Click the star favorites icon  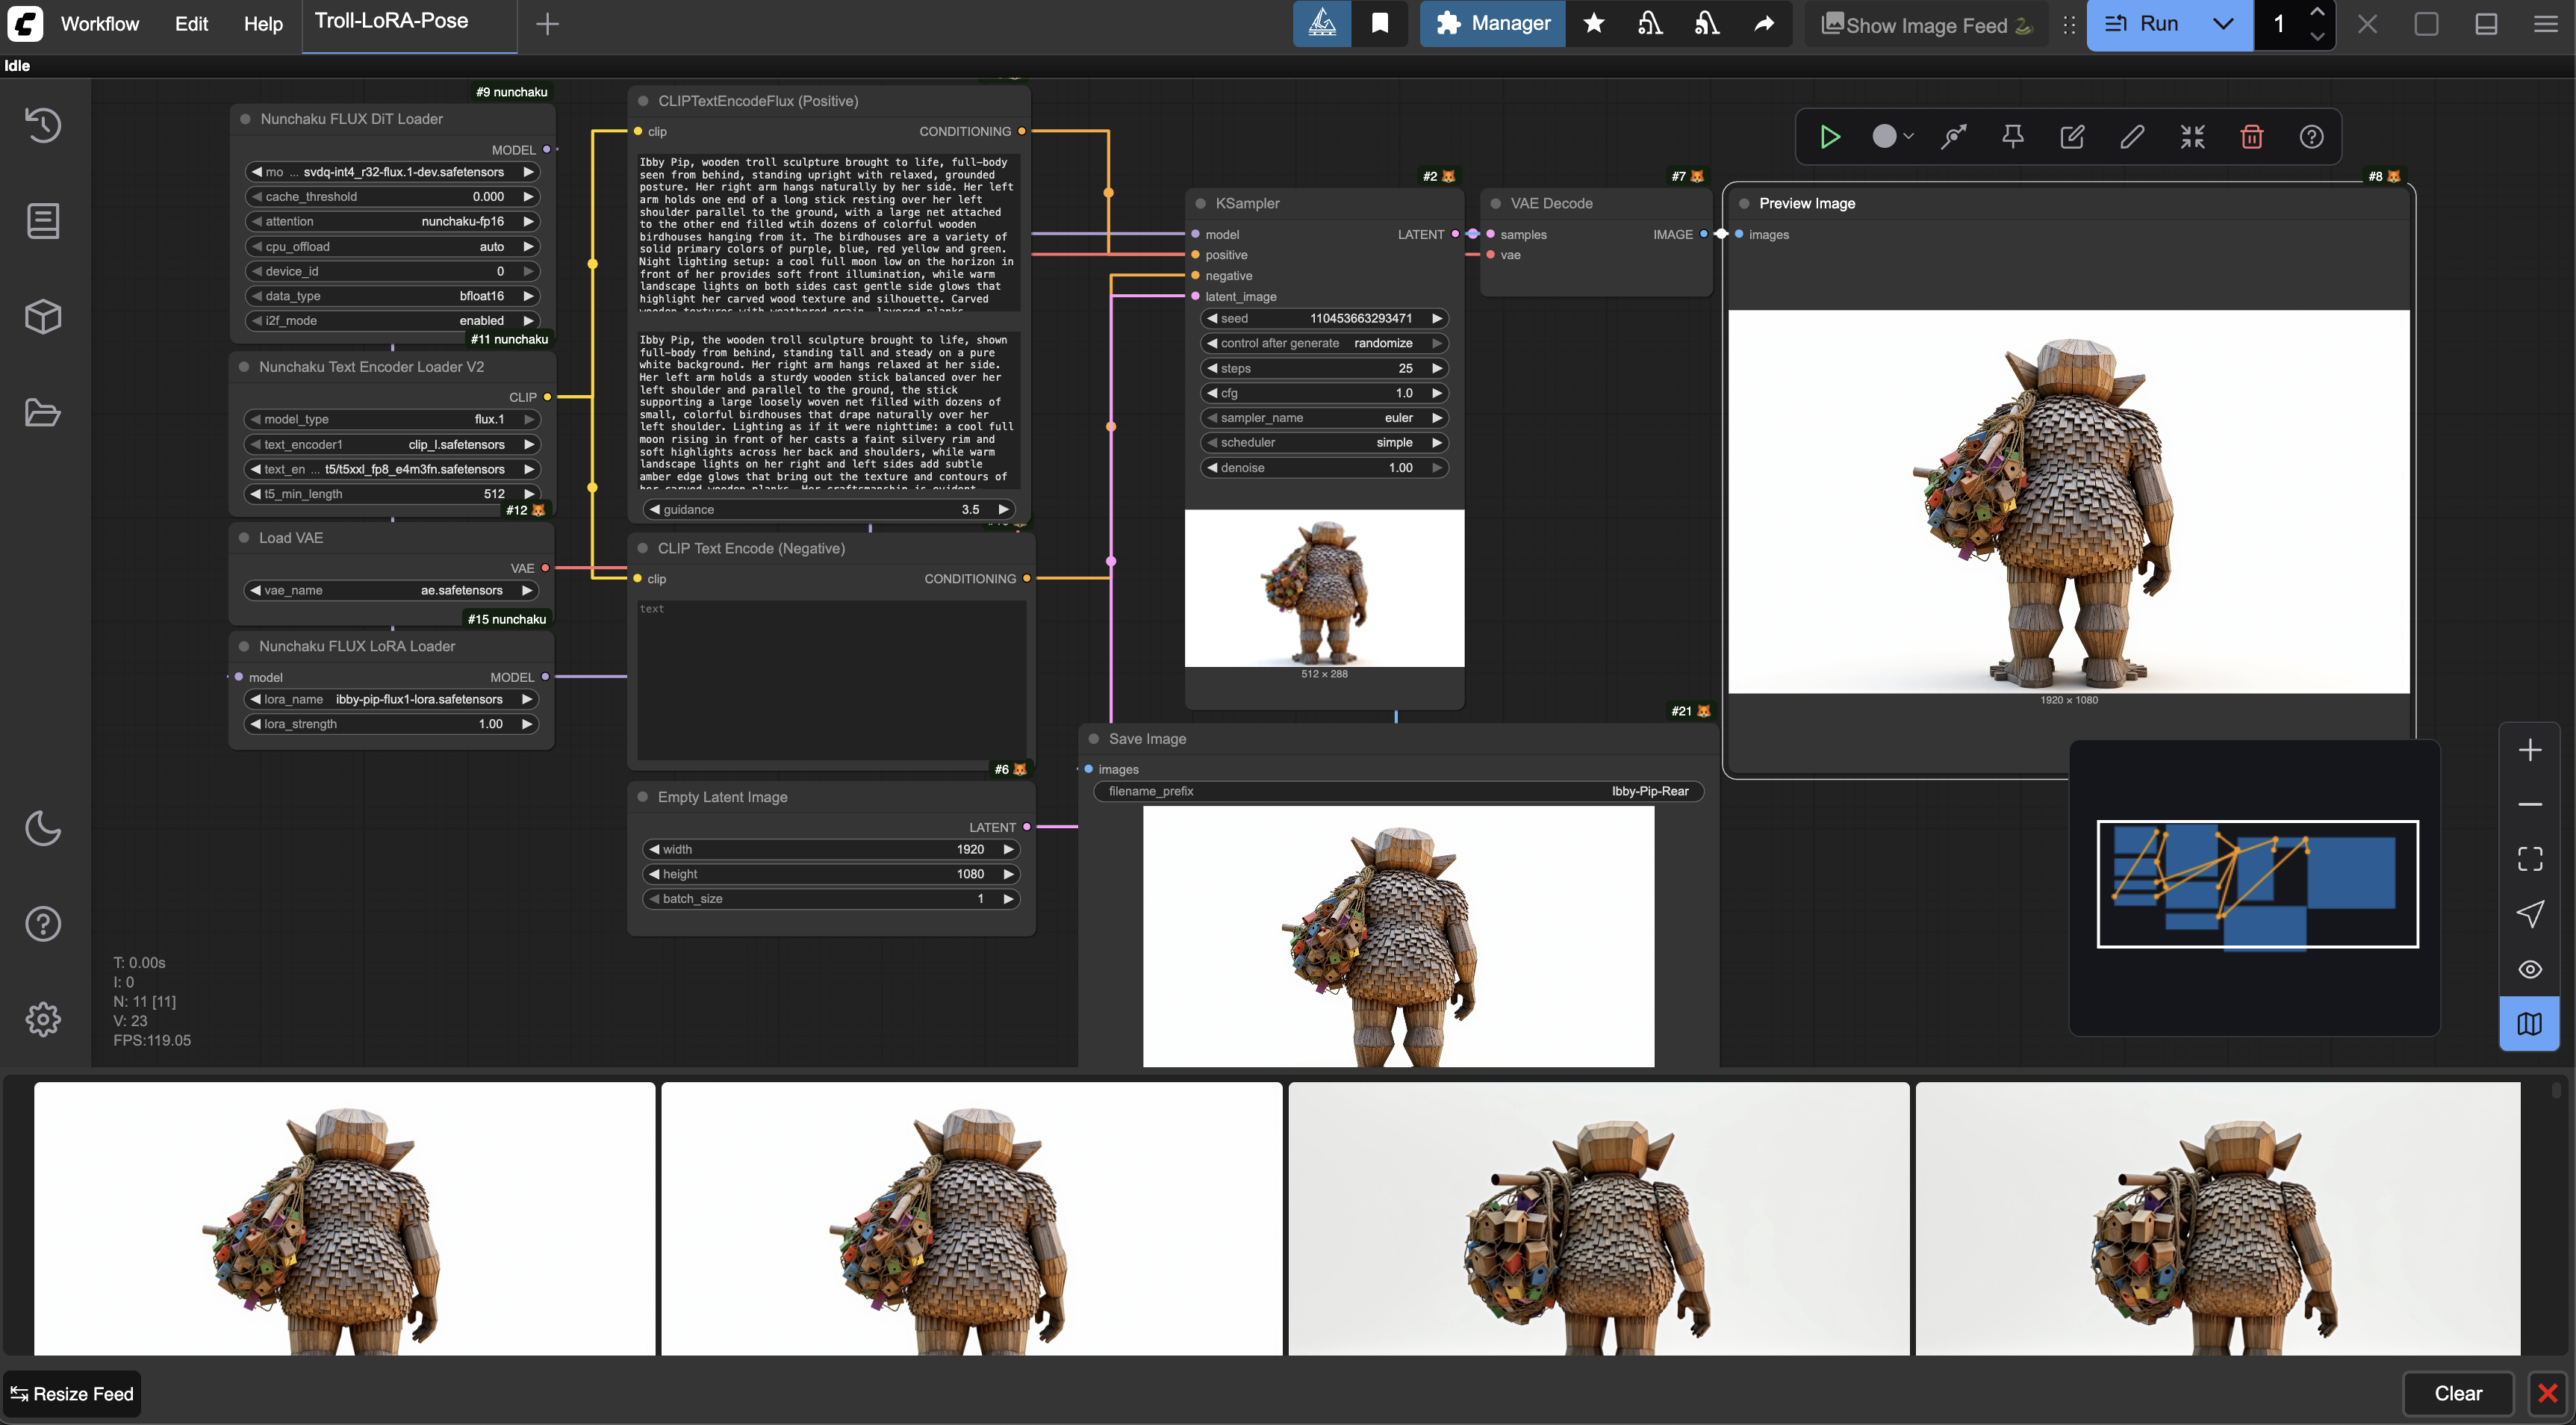[x=1594, y=24]
